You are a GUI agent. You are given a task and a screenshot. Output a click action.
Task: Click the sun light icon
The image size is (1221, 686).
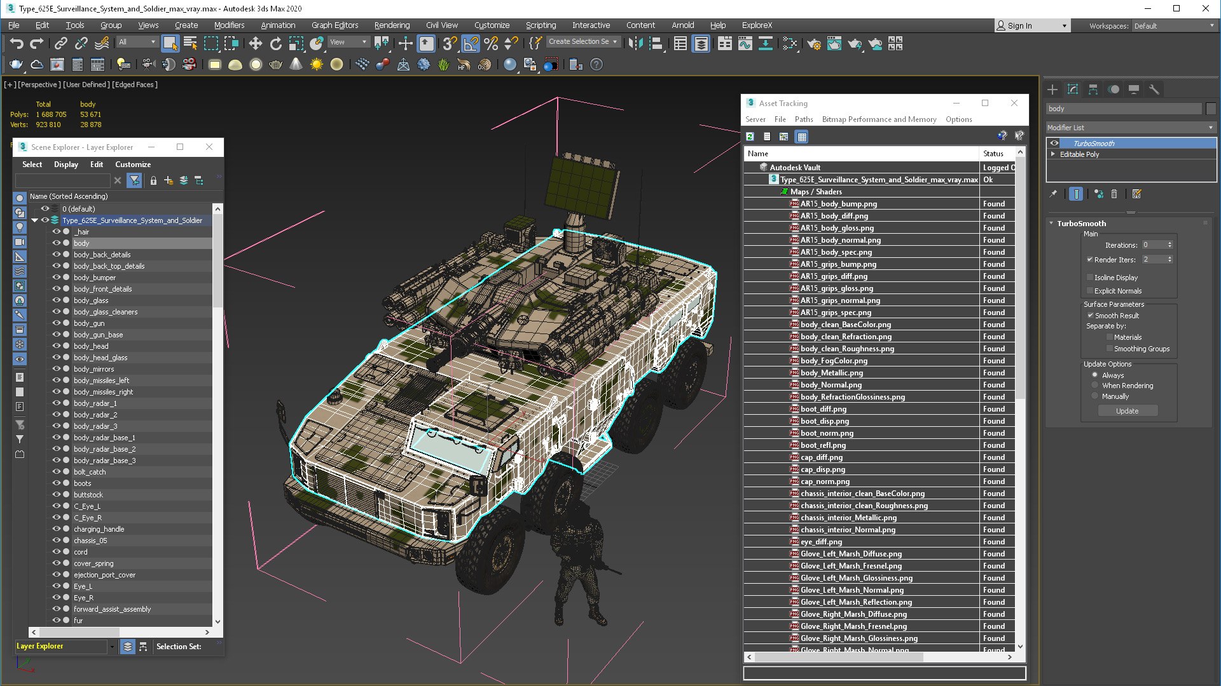point(316,64)
